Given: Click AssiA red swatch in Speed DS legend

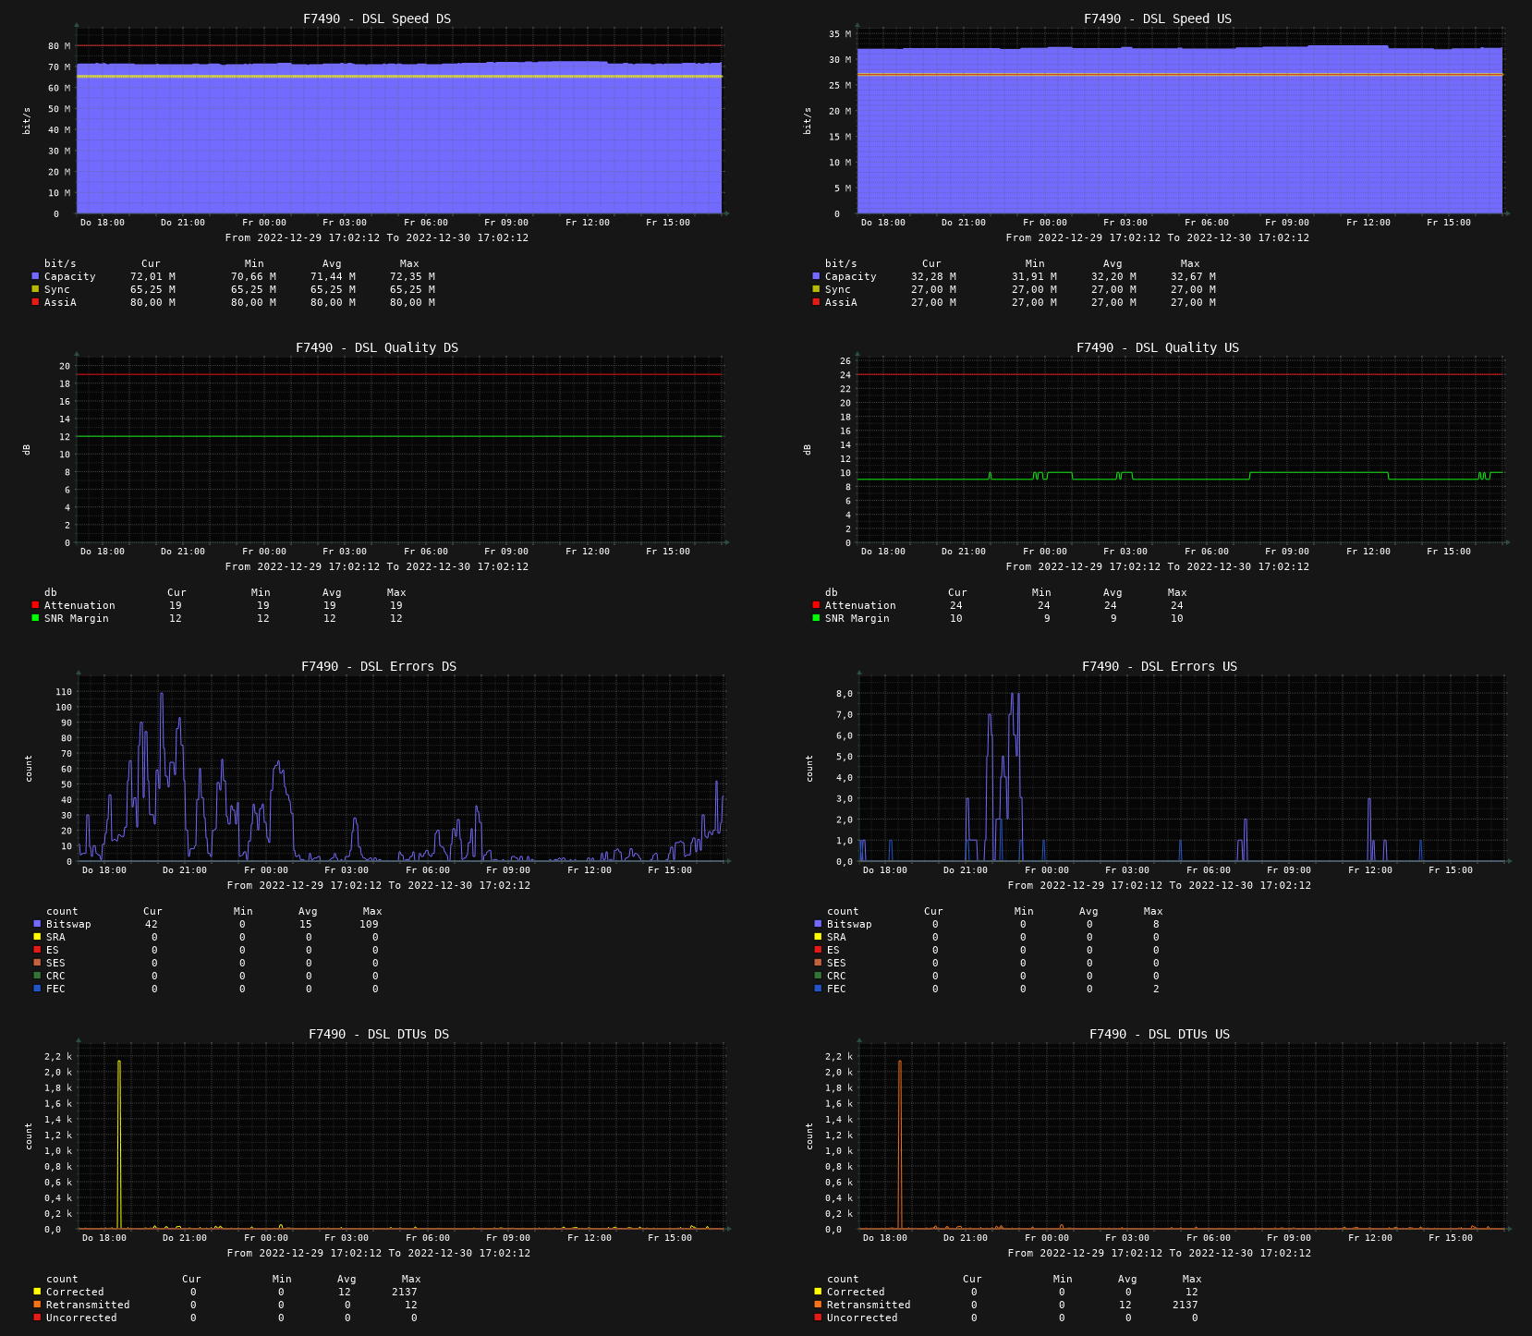Looking at the screenshot, I should coord(35,302).
